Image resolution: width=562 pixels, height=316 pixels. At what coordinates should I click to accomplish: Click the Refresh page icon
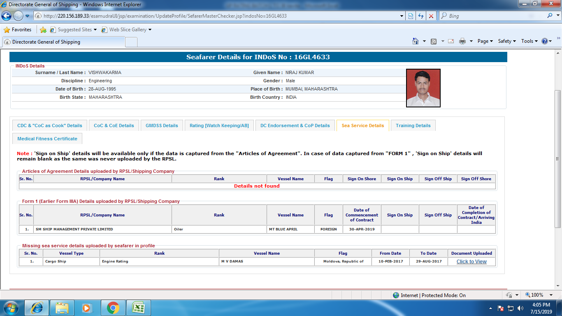[x=421, y=16]
